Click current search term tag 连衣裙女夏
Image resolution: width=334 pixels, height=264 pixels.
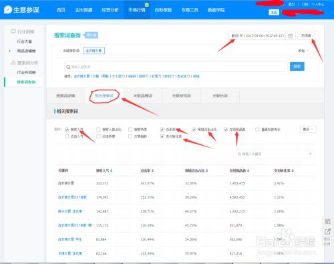click(94, 51)
